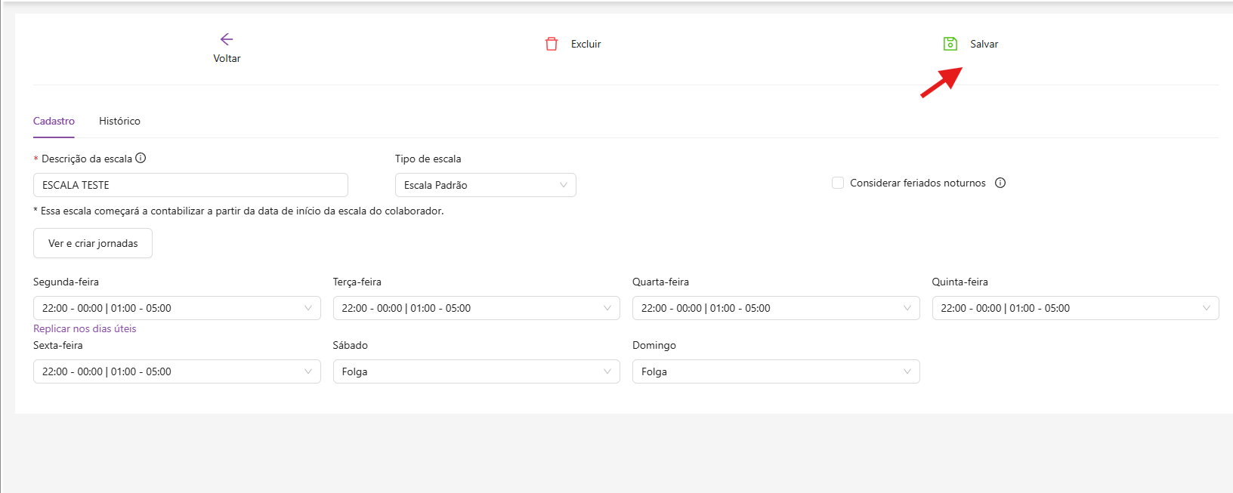Expand the Segunda-feira schedule dropdown
1233x493 pixels.
177,308
